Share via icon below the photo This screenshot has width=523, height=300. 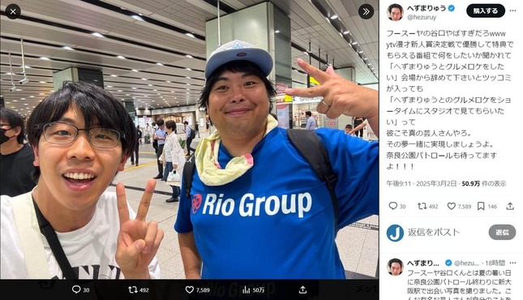tap(302, 289)
